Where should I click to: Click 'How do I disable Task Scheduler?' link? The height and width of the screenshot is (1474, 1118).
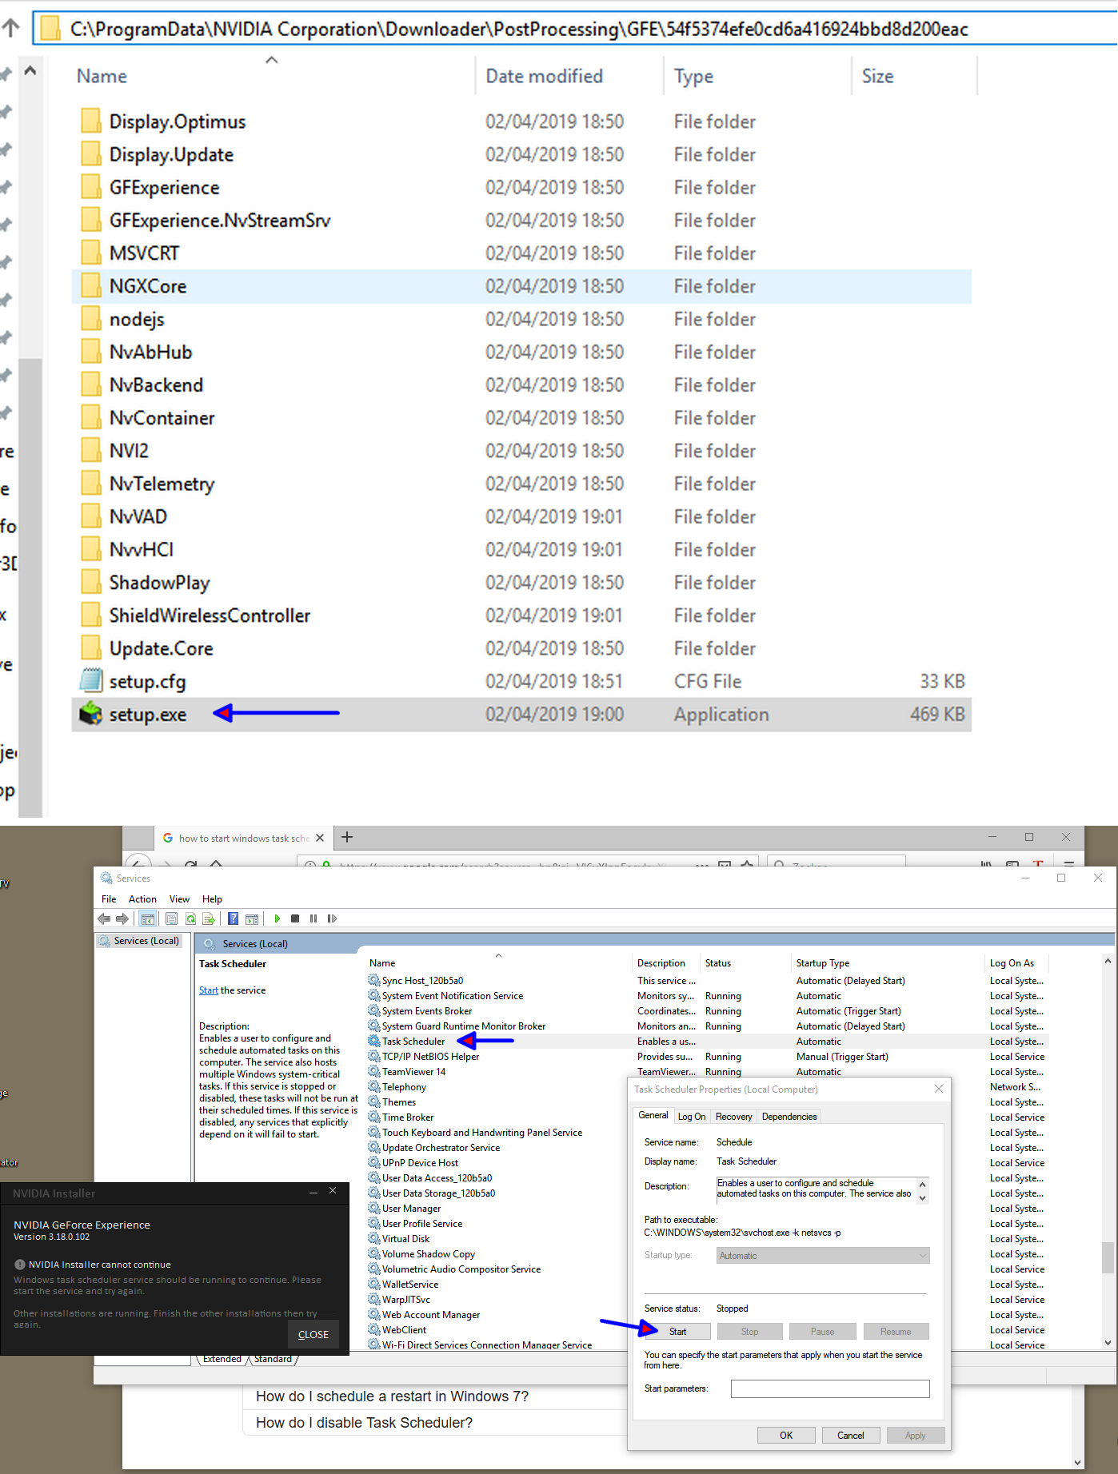364,1422
